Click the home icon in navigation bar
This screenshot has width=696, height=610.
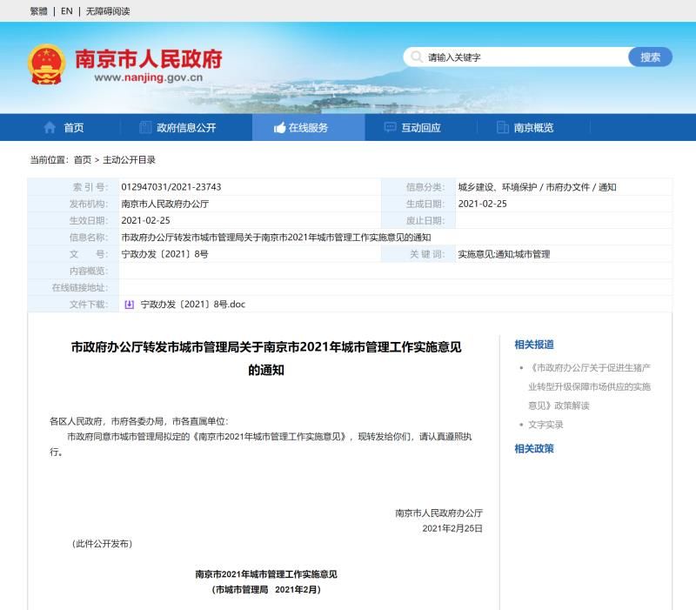[x=50, y=127]
